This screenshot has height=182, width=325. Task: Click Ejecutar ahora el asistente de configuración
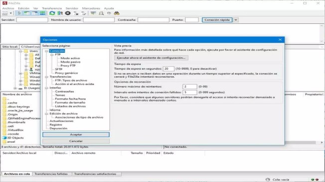point(151,58)
